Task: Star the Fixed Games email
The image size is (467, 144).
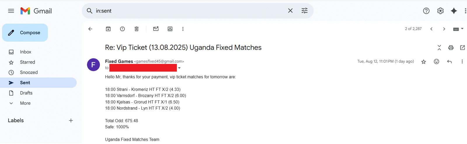Action: click(x=424, y=62)
